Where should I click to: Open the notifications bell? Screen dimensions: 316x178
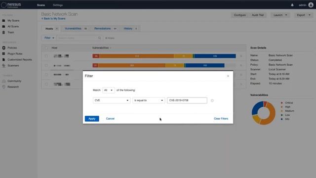tap(292, 5)
